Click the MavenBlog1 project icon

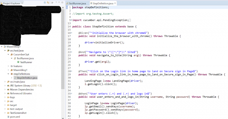(x=5, y=47)
